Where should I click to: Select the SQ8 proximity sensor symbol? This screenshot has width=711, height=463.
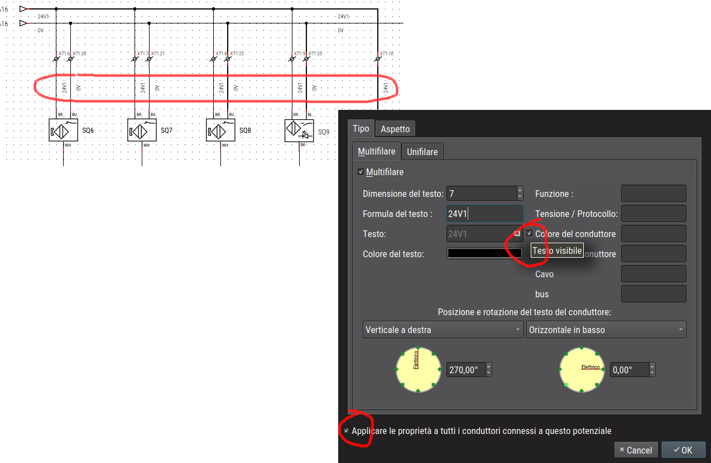[220, 130]
